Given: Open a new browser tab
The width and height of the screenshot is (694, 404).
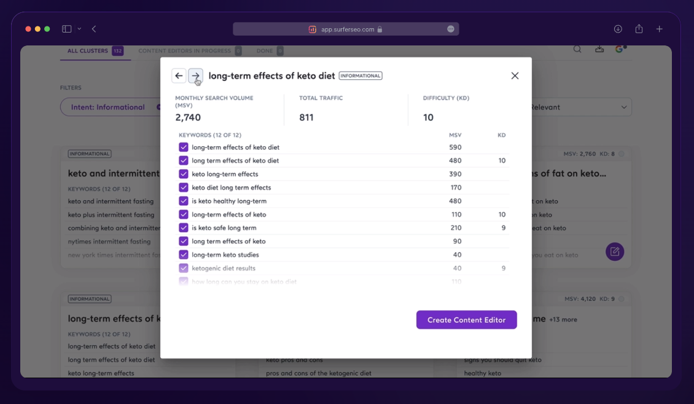Looking at the screenshot, I should click(659, 29).
